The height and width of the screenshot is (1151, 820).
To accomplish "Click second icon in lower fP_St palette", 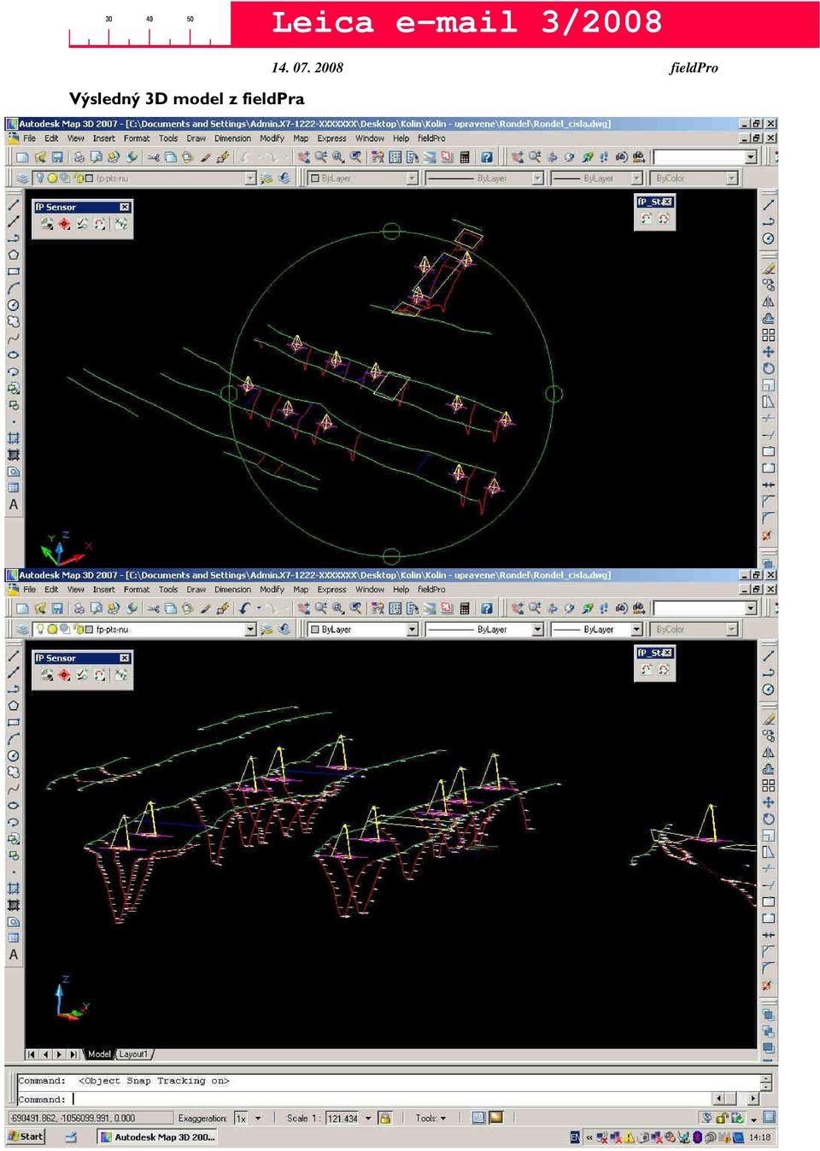I will click(x=664, y=671).
